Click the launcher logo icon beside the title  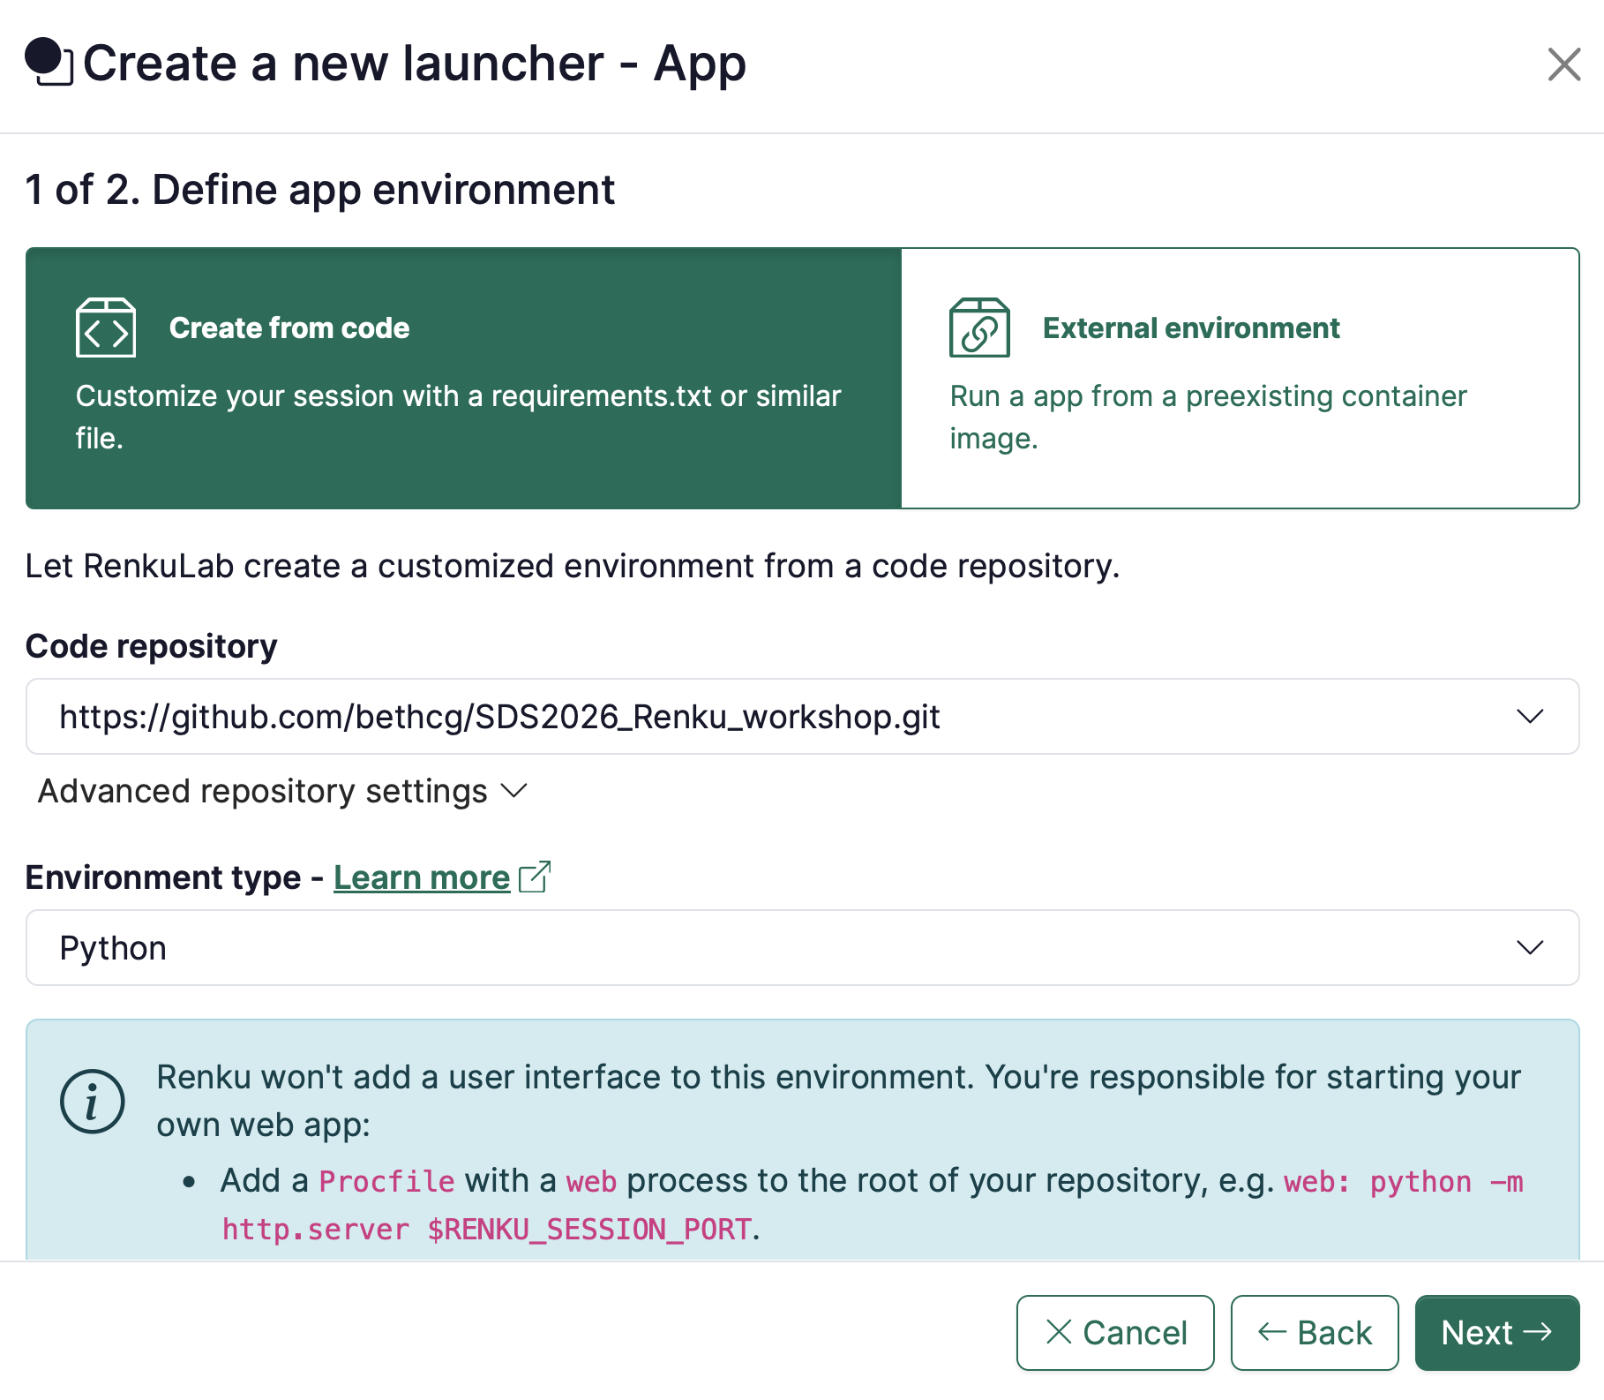[x=49, y=62]
